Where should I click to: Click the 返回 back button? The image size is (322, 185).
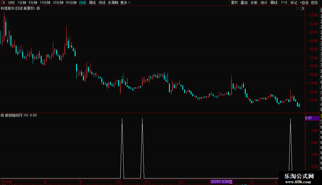pyautogui.click(x=314, y=3)
